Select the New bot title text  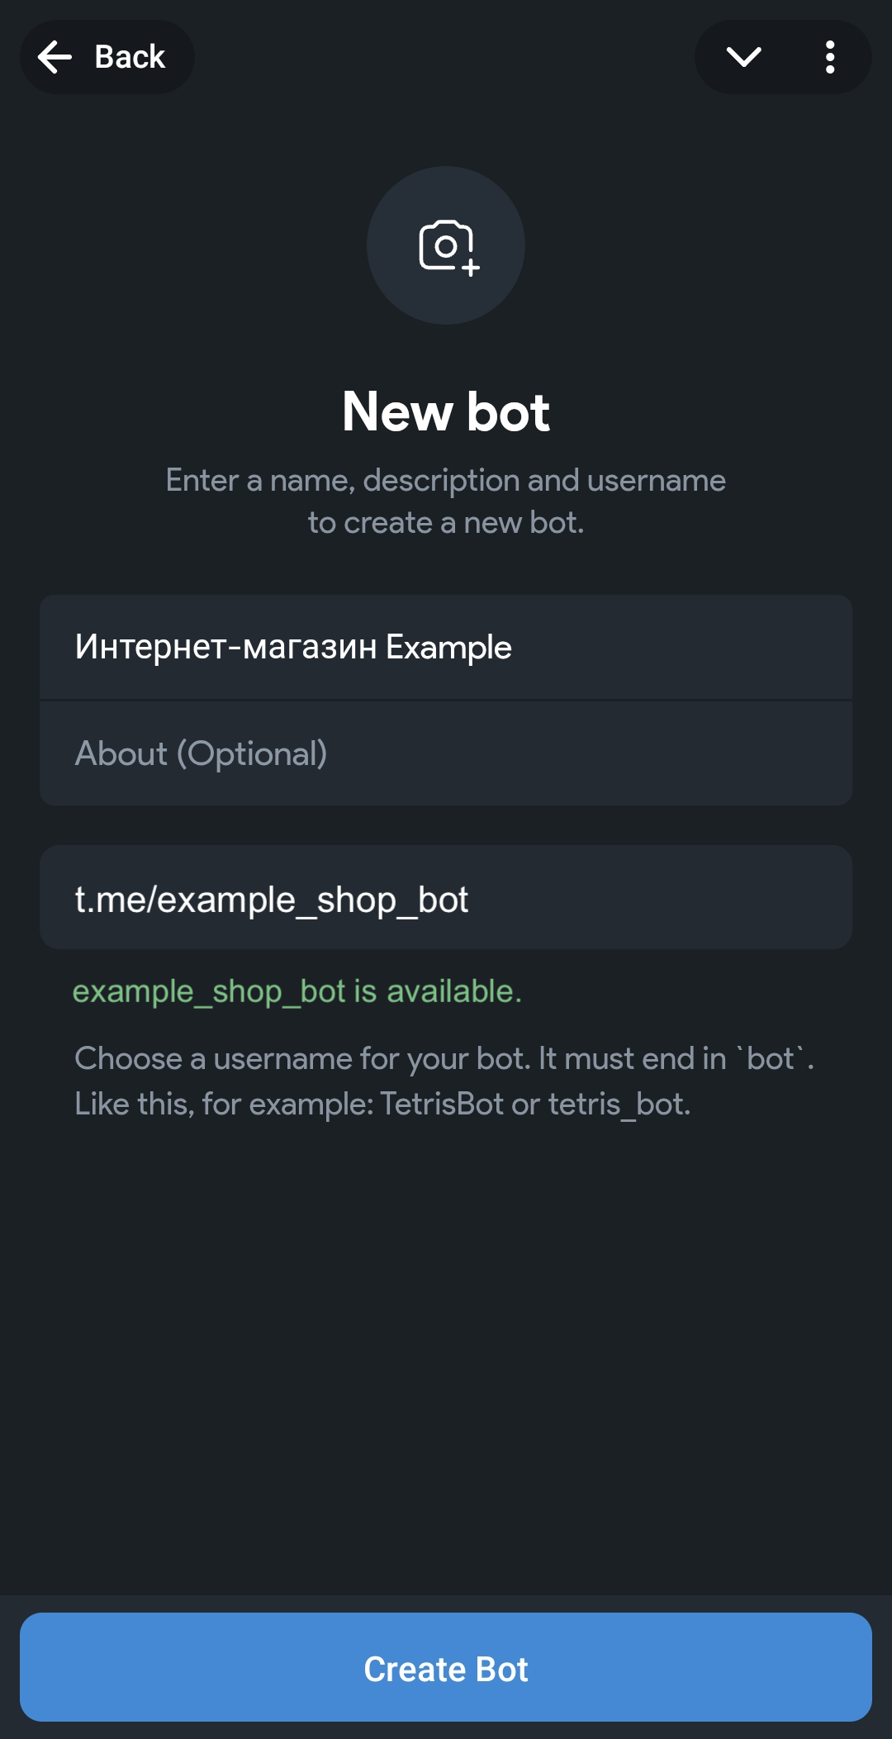point(446,411)
